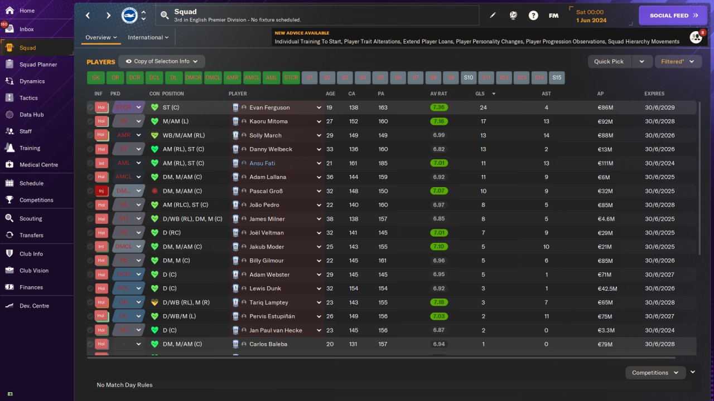Sort the table by GLS column
Image resolution: width=714 pixels, height=401 pixels.
(x=479, y=94)
